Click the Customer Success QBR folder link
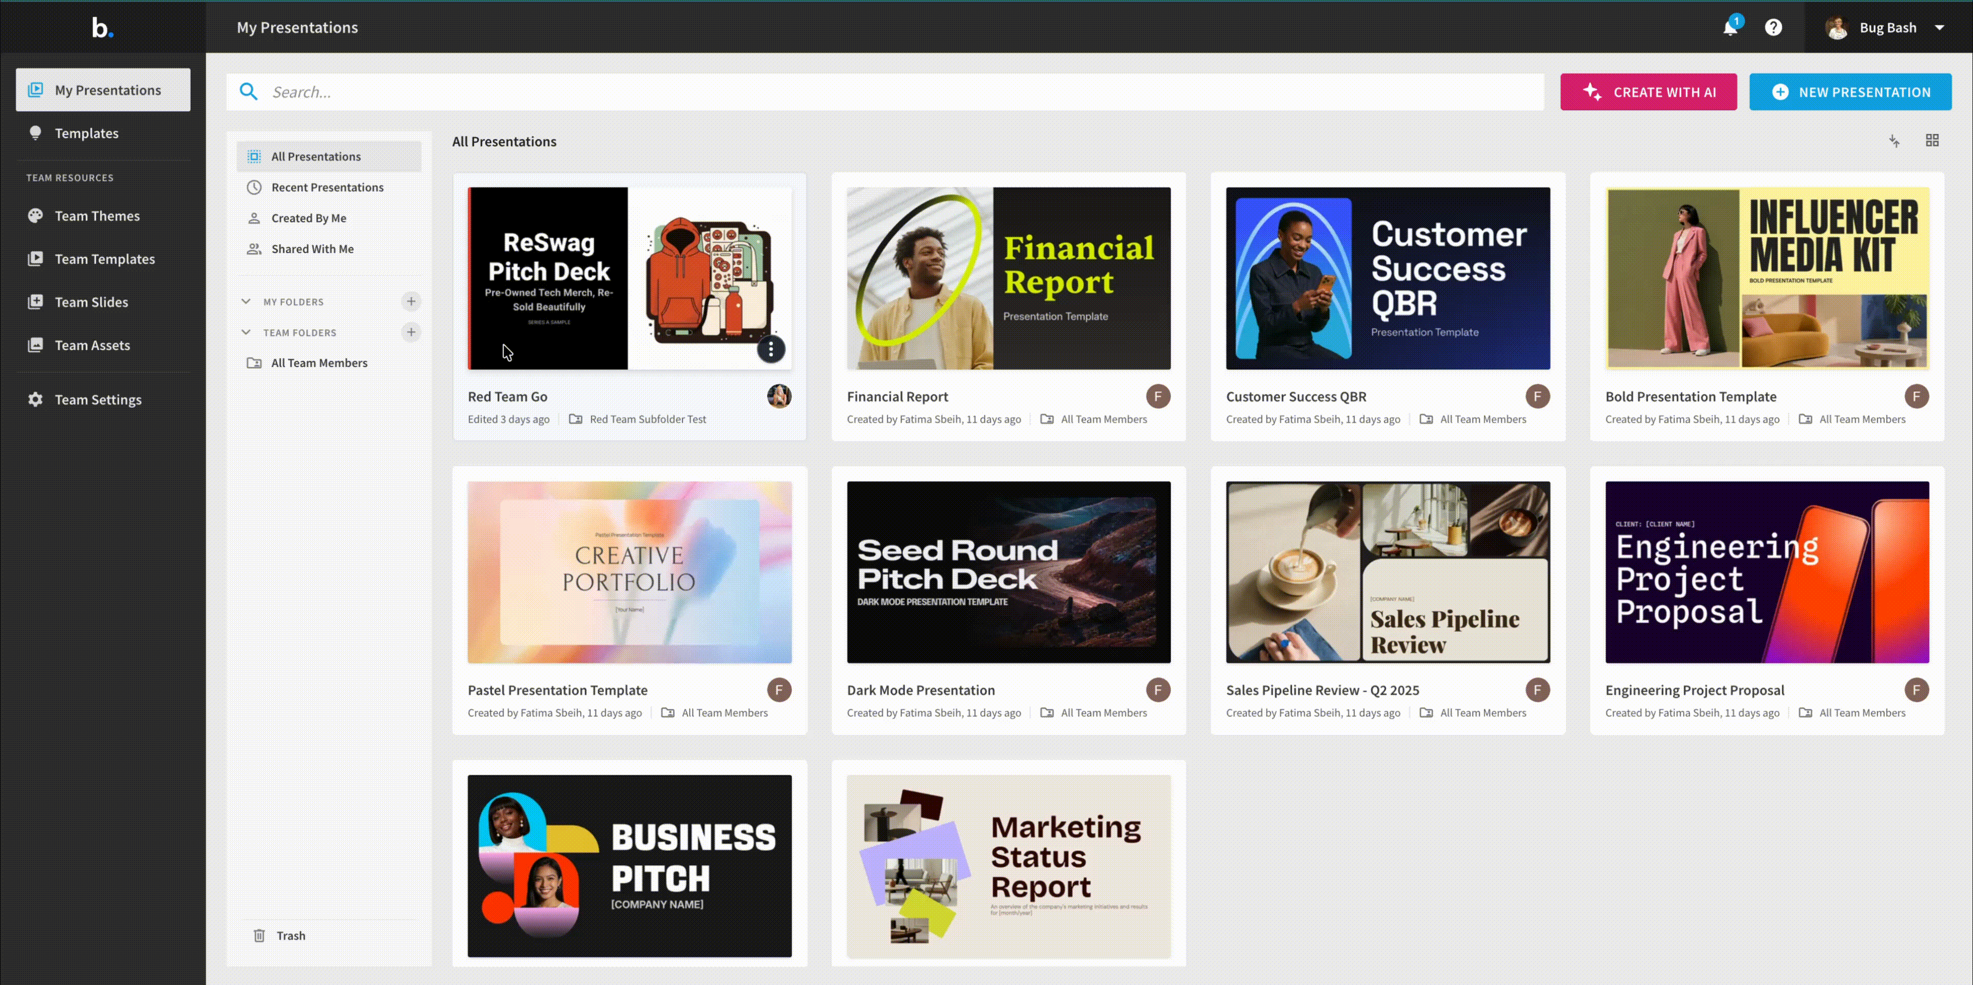Image resolution: width=1973 pixels, height=985 pixels. click(1473, 420)
